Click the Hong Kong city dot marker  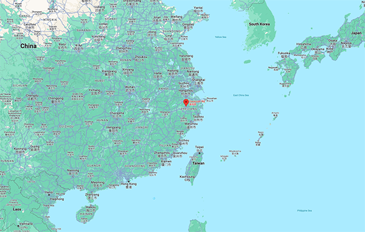click(128, 181)
